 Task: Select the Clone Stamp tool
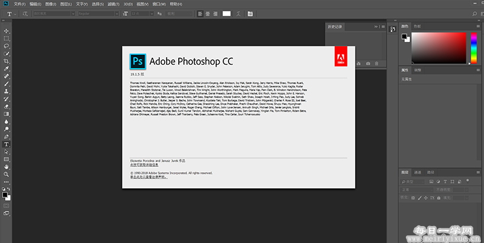[6, 92]
